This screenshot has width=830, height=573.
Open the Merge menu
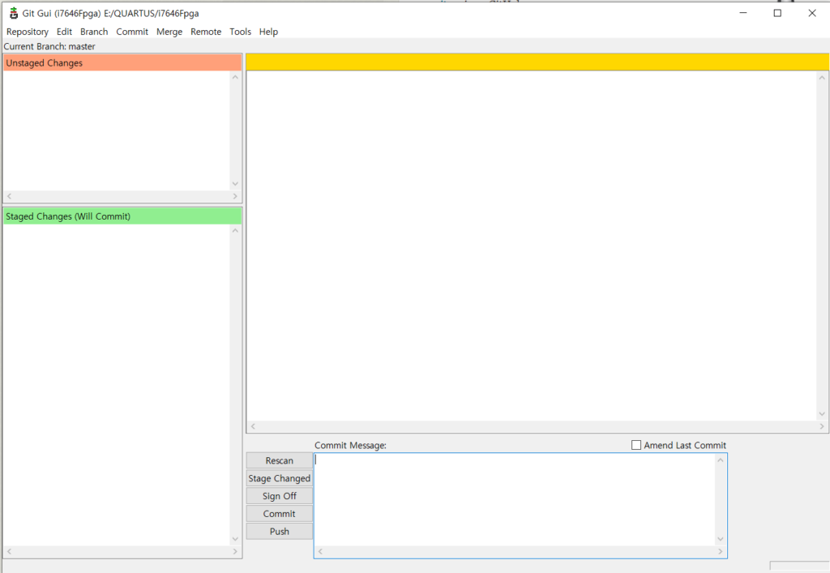tap(169, 32)
